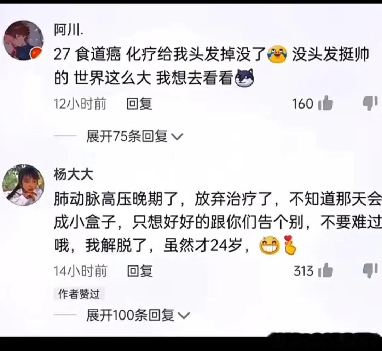The height and width of the screenshot is (351, 382).
Task: Tap the finger-heart emoji in 杨大大's comment
Action: coord(289,245)
